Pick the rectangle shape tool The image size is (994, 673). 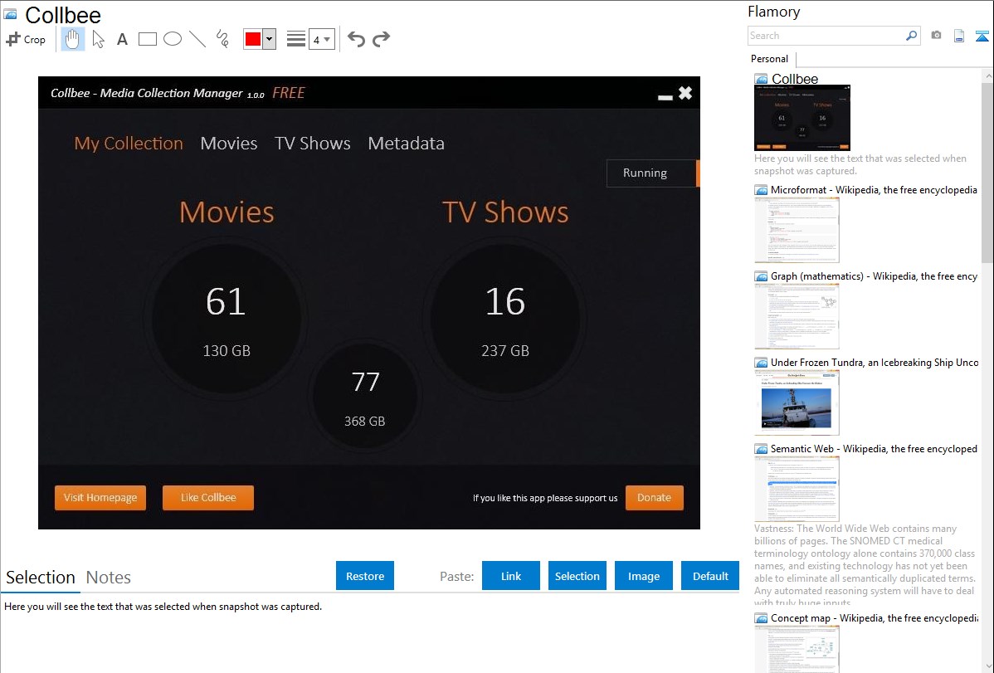[147, 39]
